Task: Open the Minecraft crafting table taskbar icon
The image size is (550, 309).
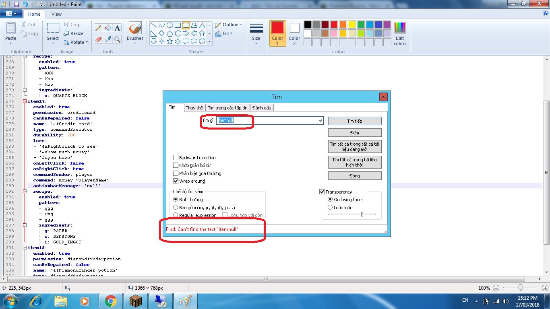Action: coord(136,301)
